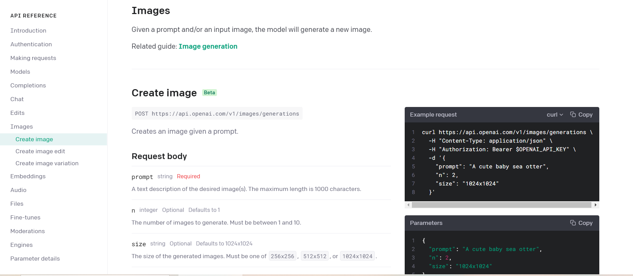The width and height of the screenshot is (633, 276).
Task: Open the Audio sidebar section
Action: coord(18,190)
